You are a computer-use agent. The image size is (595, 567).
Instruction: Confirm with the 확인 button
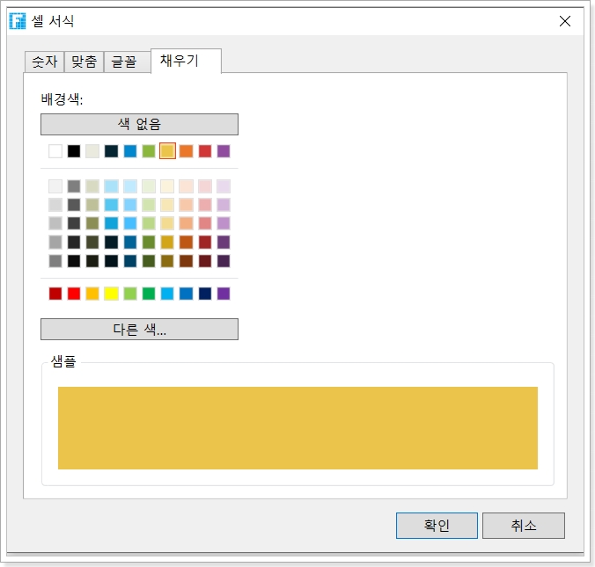tap(437, 526)
